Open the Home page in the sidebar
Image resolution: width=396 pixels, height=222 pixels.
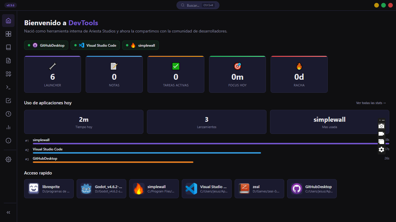(x=8, y=21)
